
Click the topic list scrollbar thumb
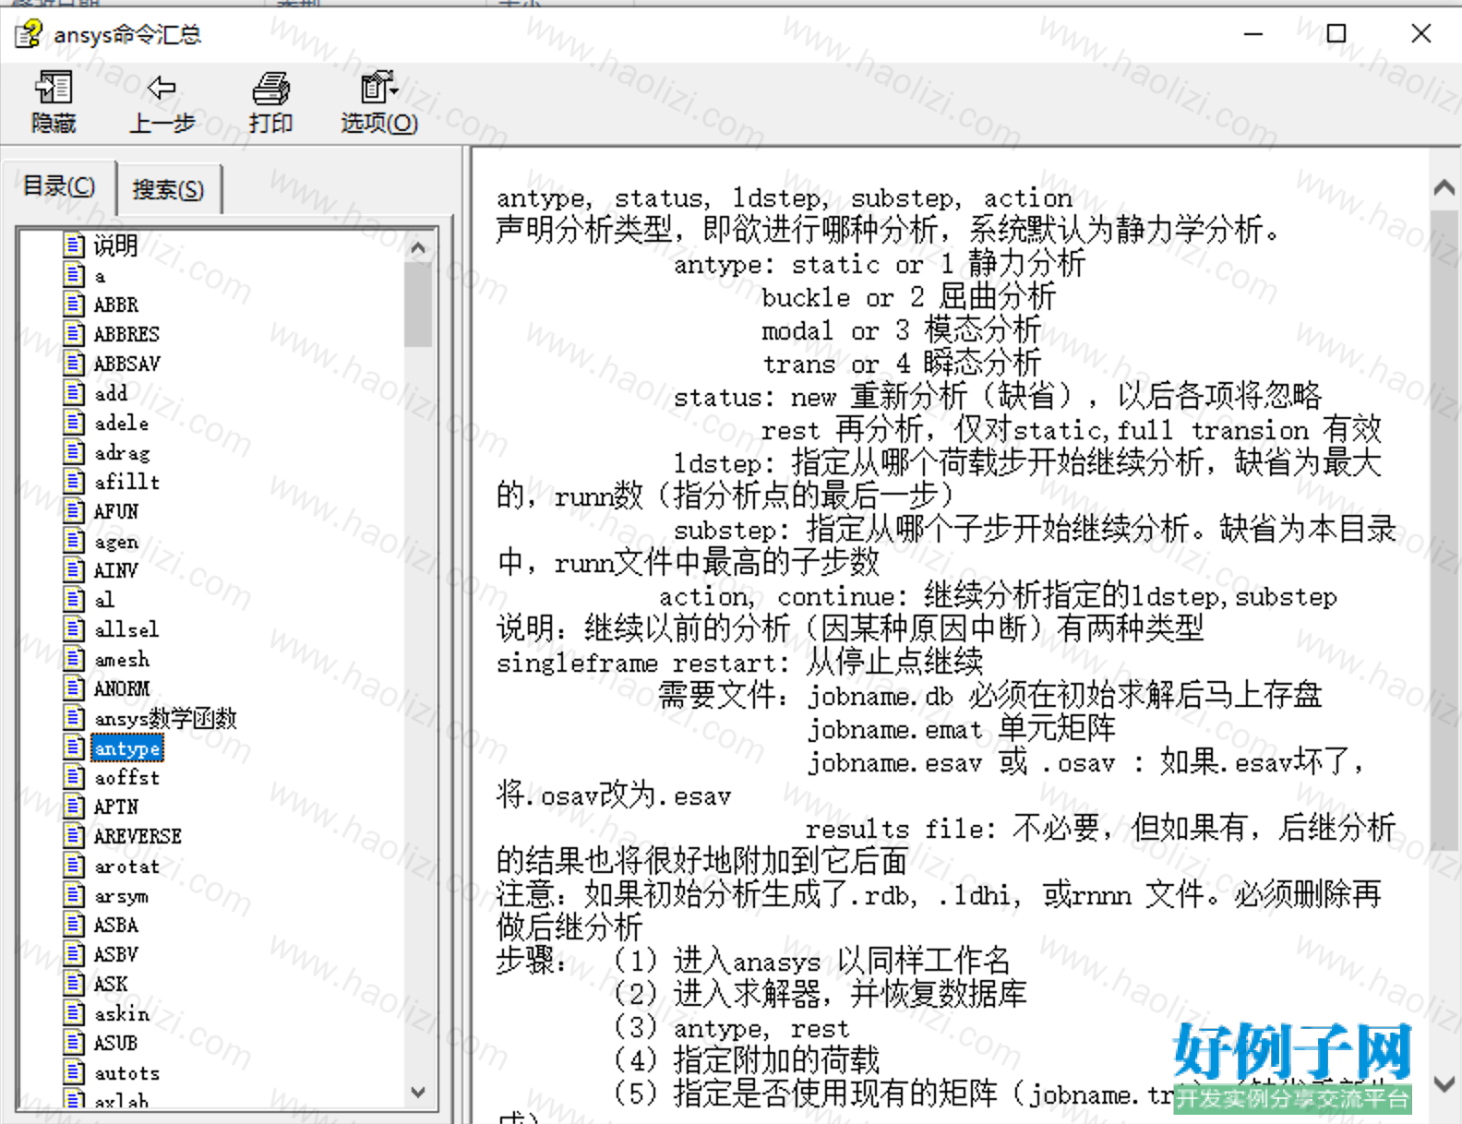[x=418, y=305]
